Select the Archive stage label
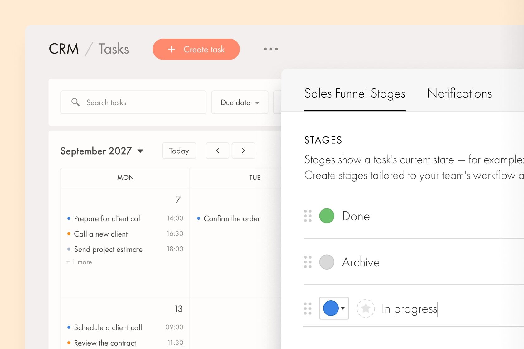524x349 pixels. [x=361, y=262]
